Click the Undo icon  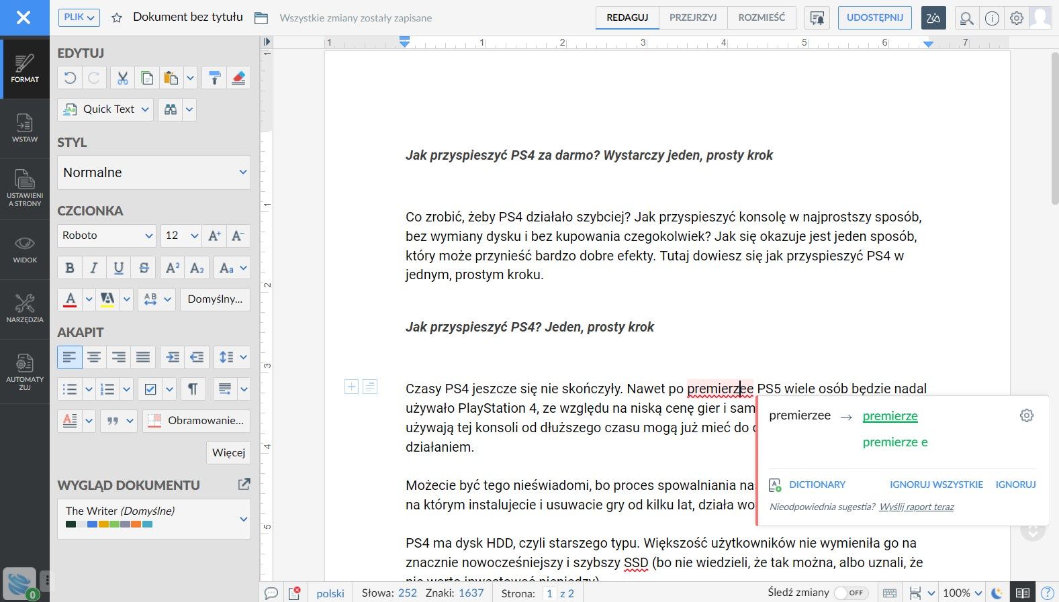pos(70,78)
